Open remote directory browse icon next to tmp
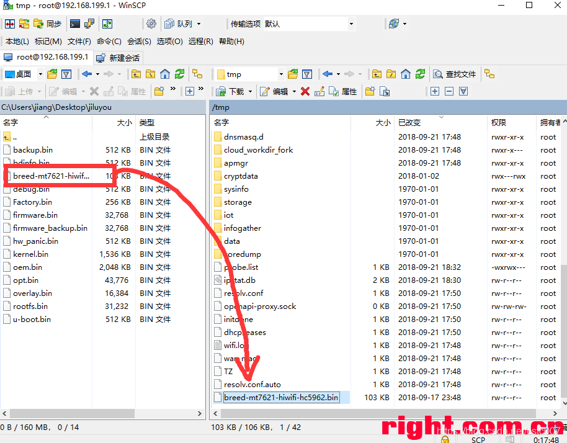This screenshot has width=567, height=443. tap(293, 74)
